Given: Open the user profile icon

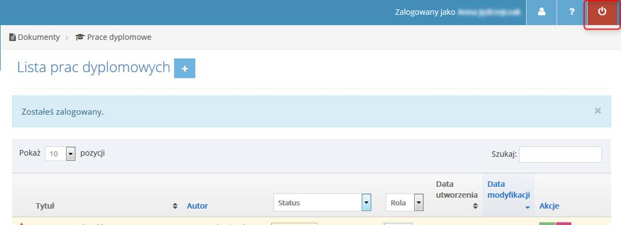Looking at the screenshot, I should [x=542, y=12].
